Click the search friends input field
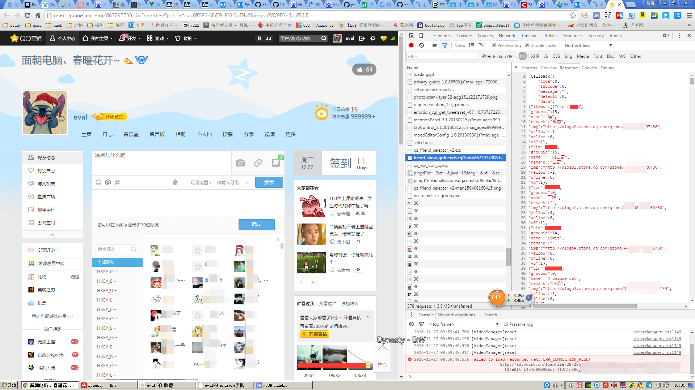Screen dimensions: 695x390 [114, 250]
